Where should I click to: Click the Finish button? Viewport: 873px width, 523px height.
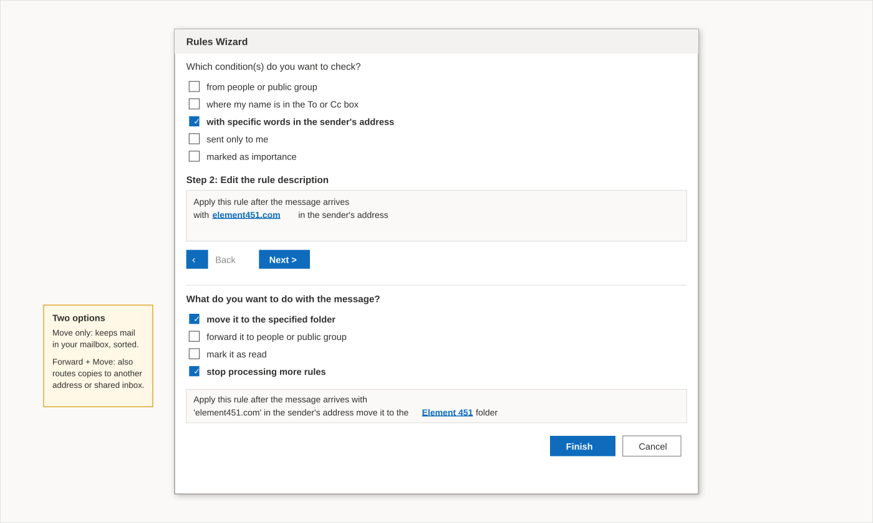point(582,446)
